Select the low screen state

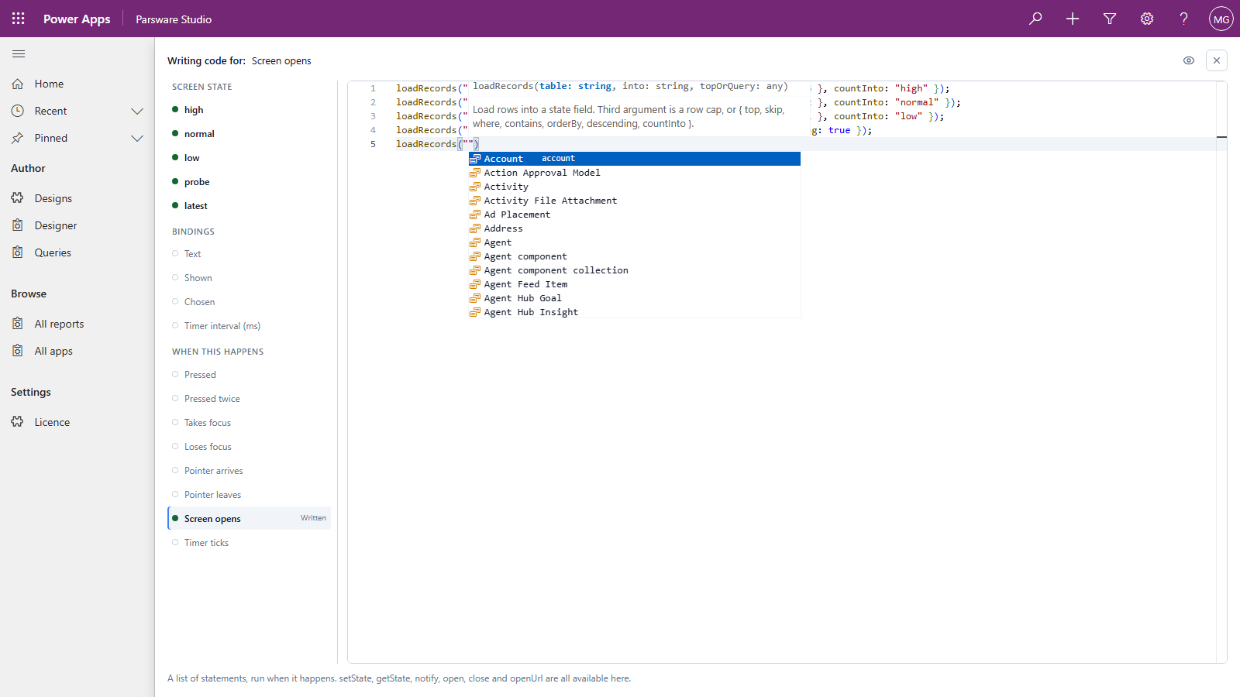[249, 158]
